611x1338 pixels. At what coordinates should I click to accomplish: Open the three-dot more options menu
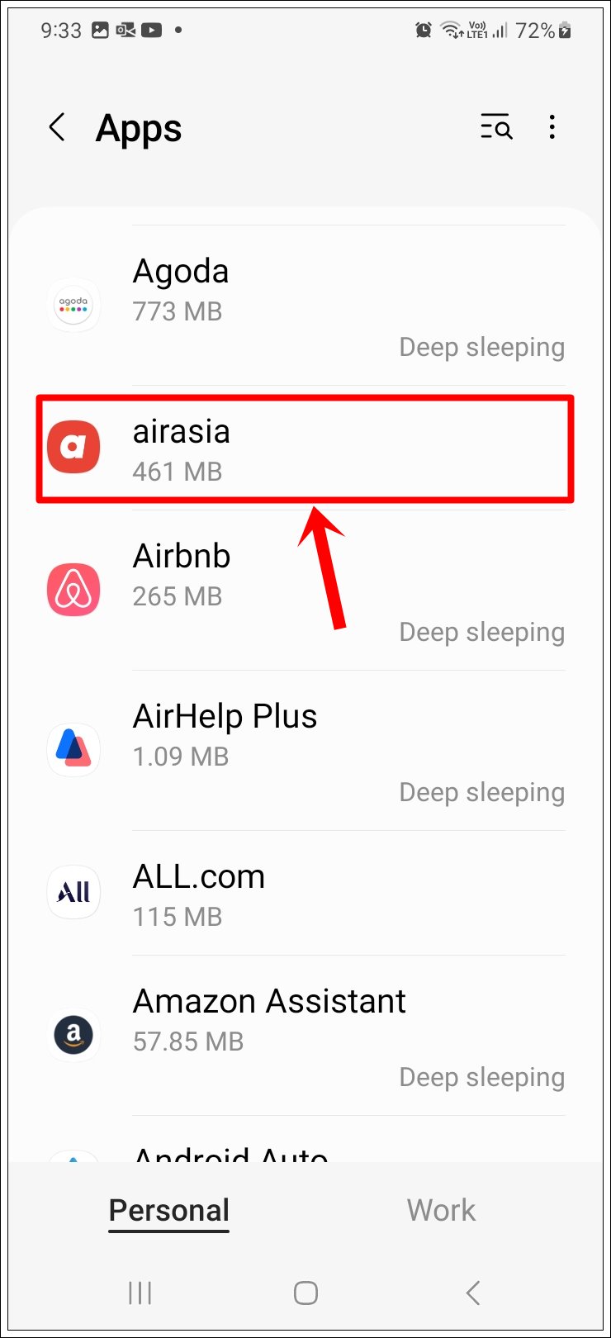[552, 128]
